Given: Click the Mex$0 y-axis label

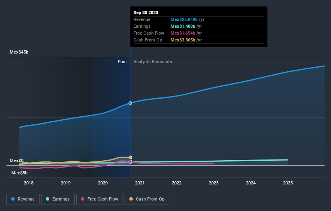Looking at the screenshot, I should pos(17,161).
